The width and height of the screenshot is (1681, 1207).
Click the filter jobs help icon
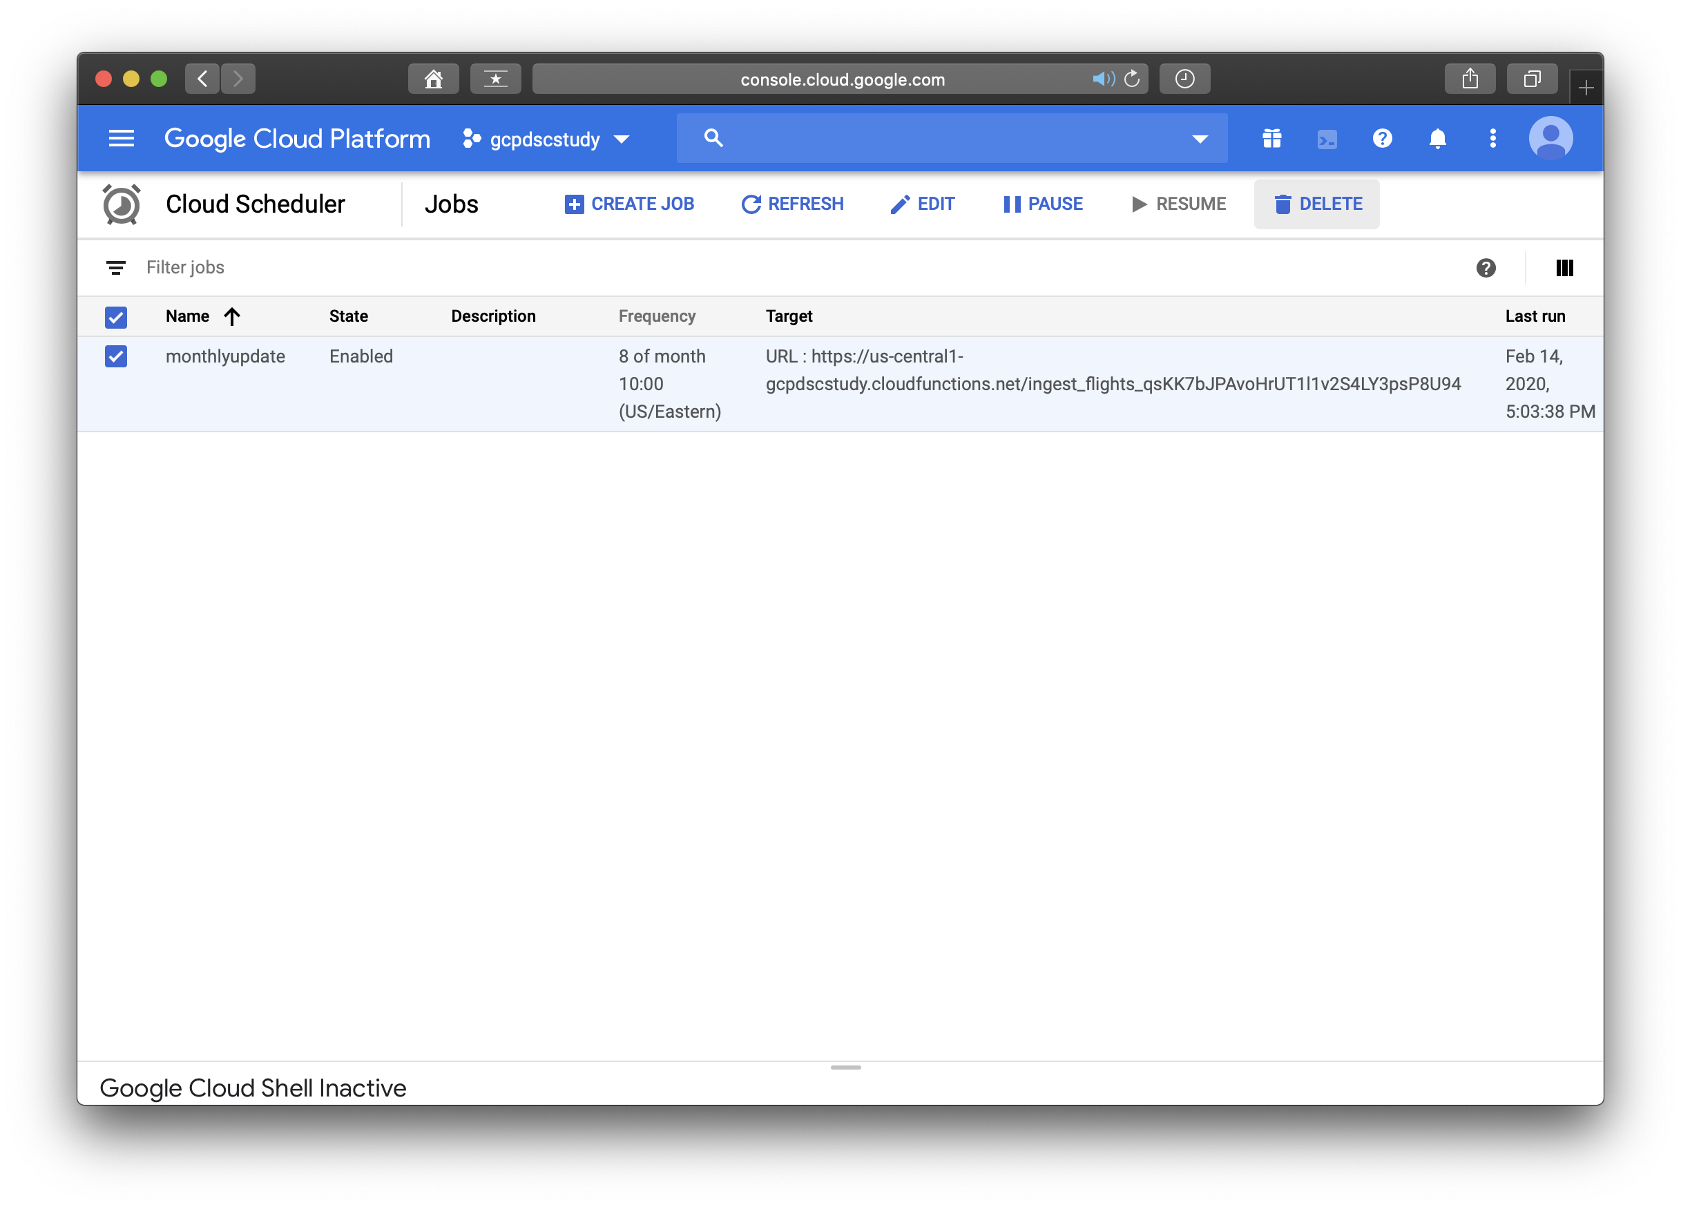(1486, 267)
